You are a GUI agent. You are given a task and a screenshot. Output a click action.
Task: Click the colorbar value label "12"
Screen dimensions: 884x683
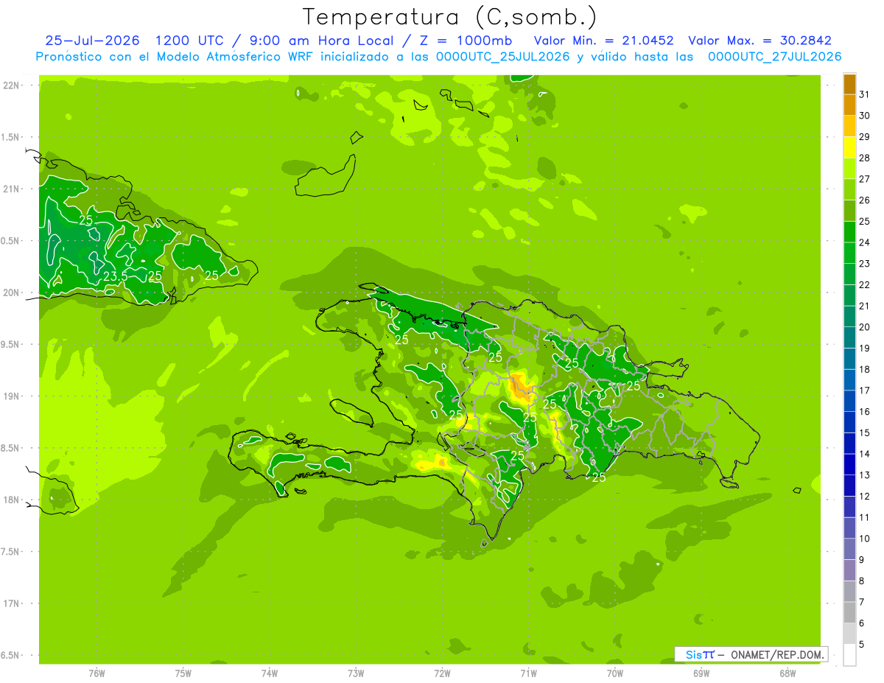[865, 496]
